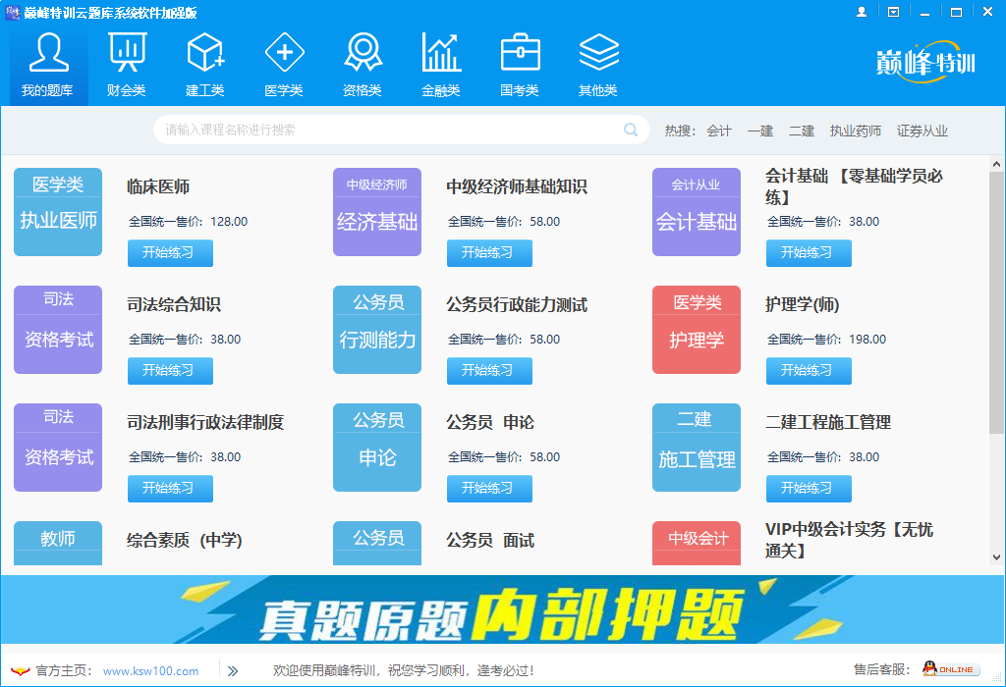Open the 真题原题 内部押题 banner

point(503,609)
